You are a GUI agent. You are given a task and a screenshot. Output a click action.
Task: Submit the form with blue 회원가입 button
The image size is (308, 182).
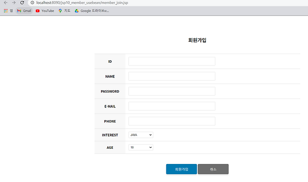point(182,169)
